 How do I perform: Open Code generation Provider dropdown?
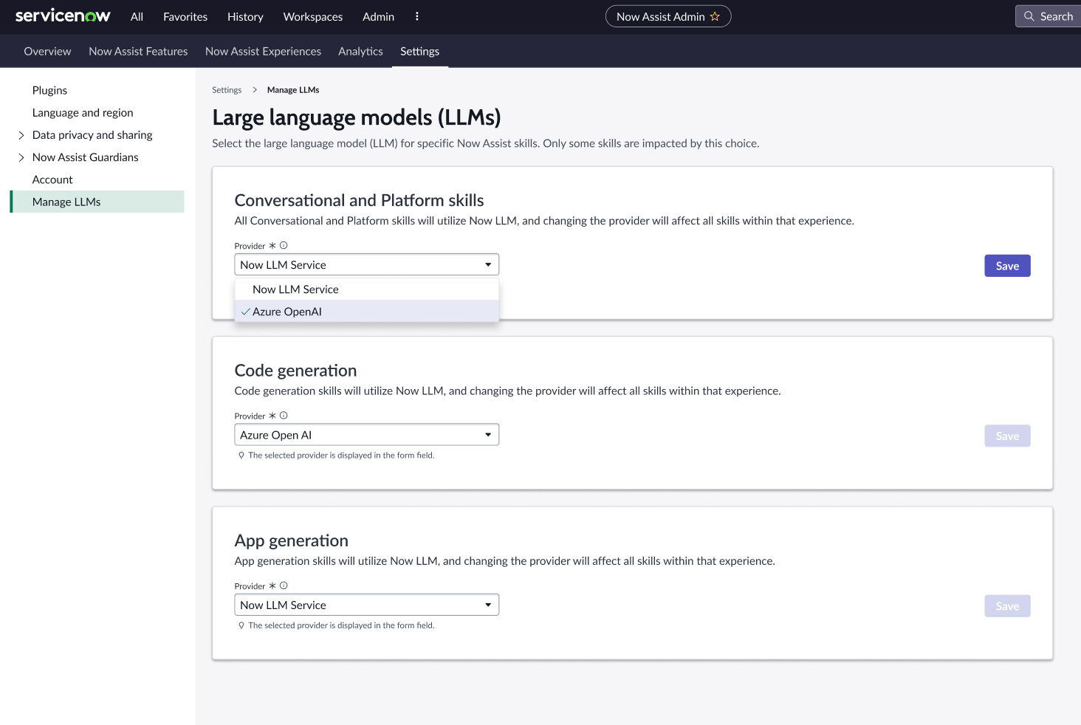click(367, 435)
